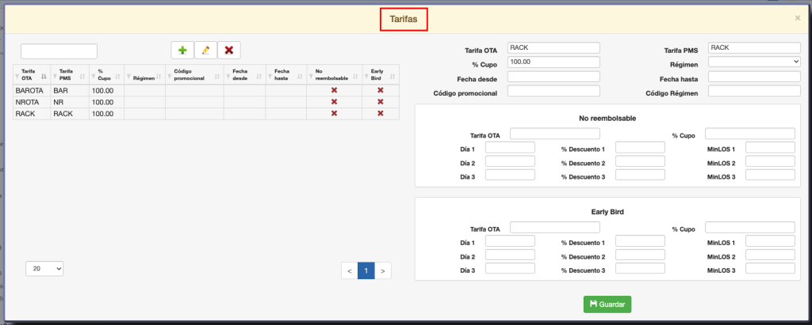Close the Tarifas dialog with the X

(x=797, y=17)
